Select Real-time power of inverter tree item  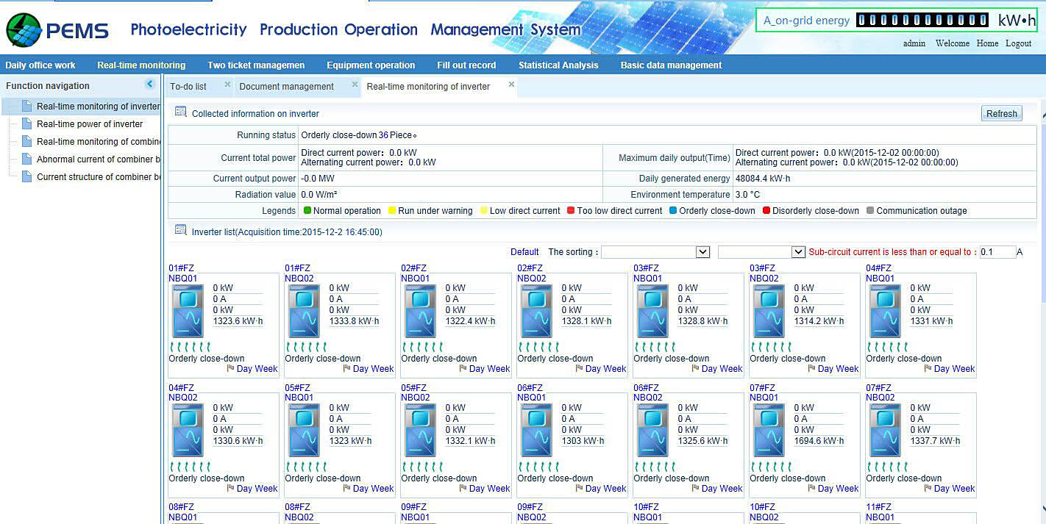coord(90,124)
